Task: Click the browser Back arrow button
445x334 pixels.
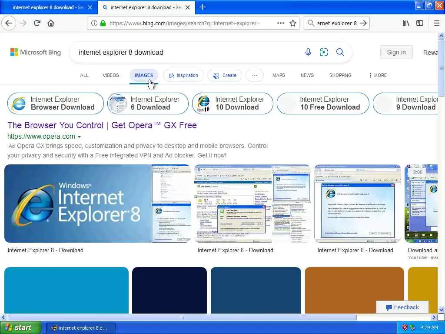Action: coord(9,23)
